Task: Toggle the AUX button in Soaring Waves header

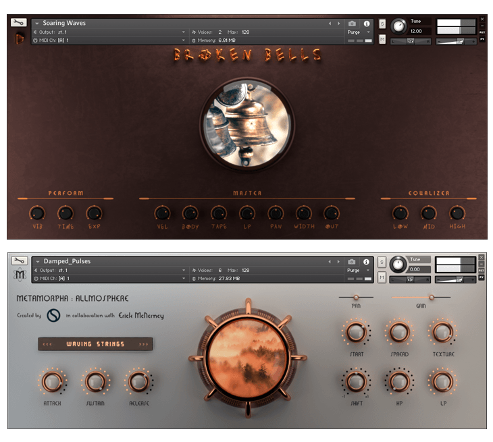Action: (x=482, y=32)
